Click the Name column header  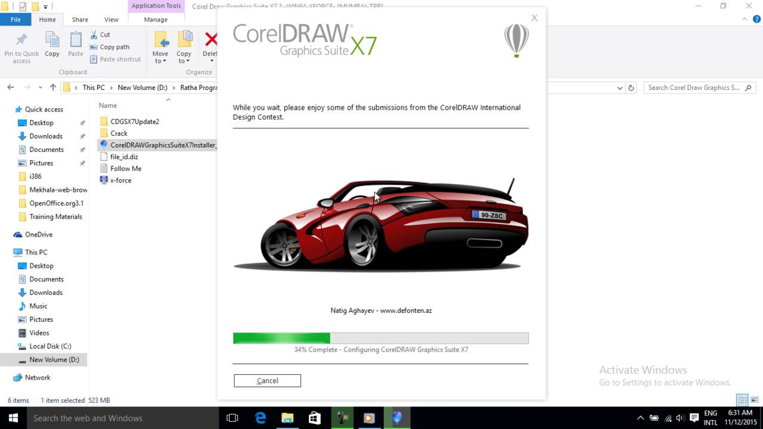coord(108,105)
